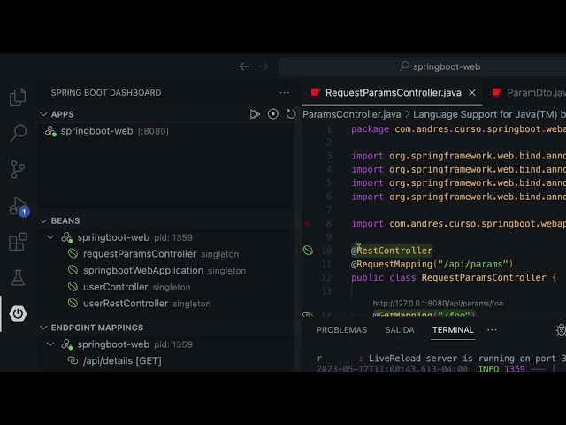
Task: Navigate forward with the right arrow
Action: tap(264, 66)
